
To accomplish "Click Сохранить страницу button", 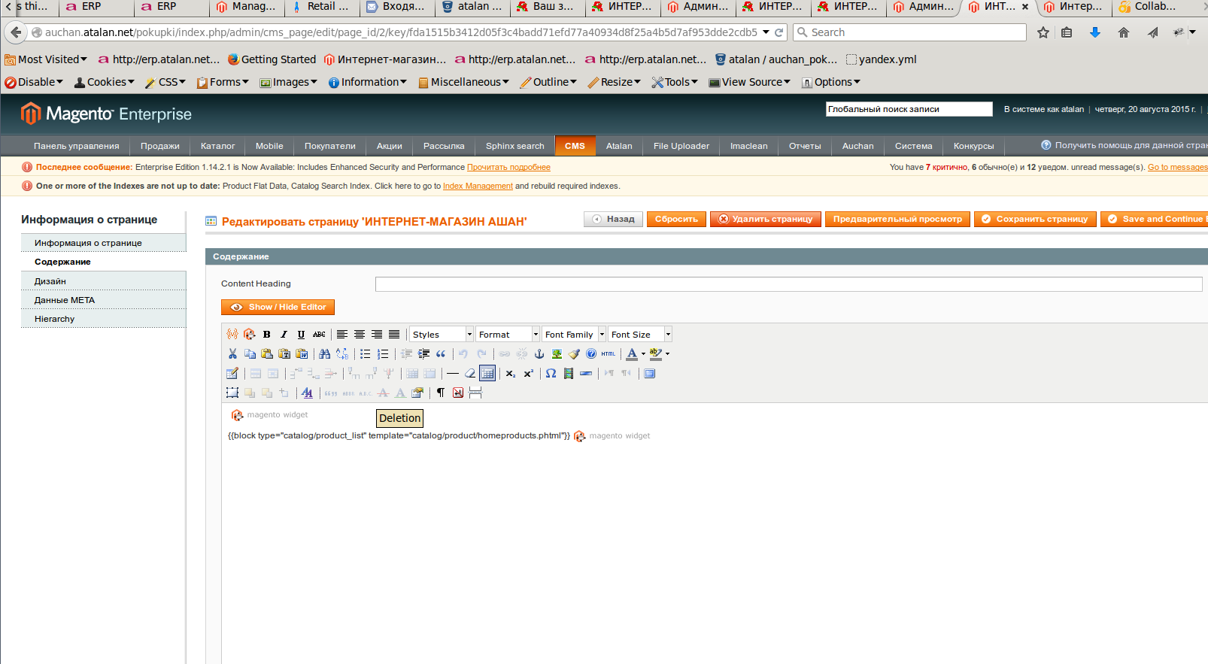I will [x=1035, y=219].
